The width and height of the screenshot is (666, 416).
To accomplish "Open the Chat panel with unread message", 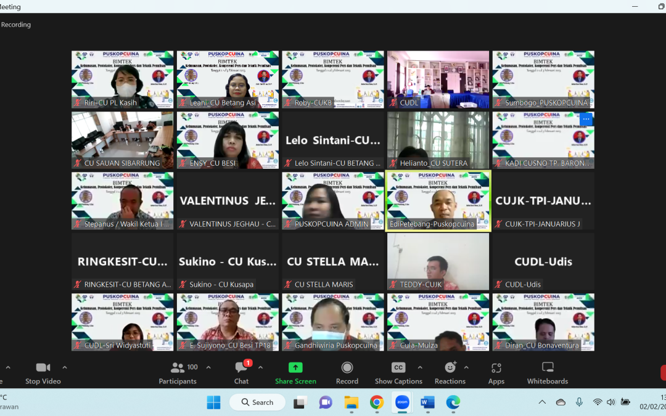I will (241, 372).
